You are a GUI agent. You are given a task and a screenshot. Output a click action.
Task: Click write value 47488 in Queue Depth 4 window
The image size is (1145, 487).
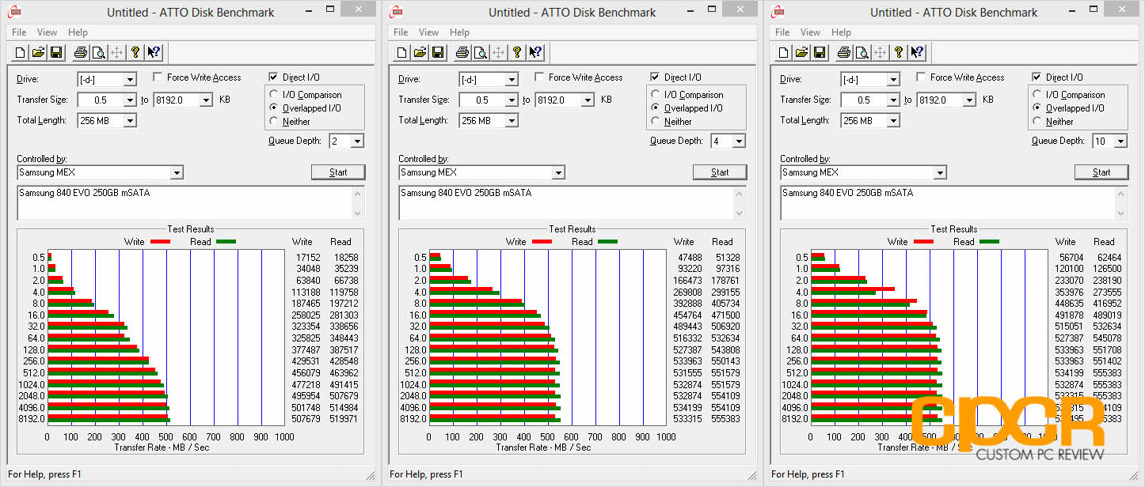(x=689, y=258)
